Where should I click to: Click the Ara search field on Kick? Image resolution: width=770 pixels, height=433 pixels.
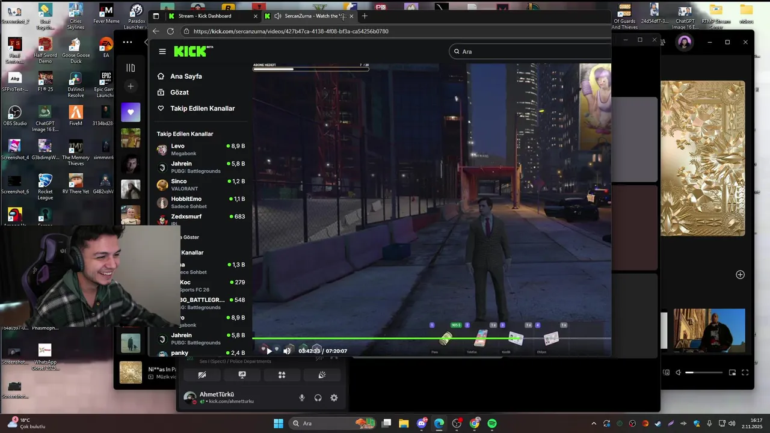tap(530, 52)
